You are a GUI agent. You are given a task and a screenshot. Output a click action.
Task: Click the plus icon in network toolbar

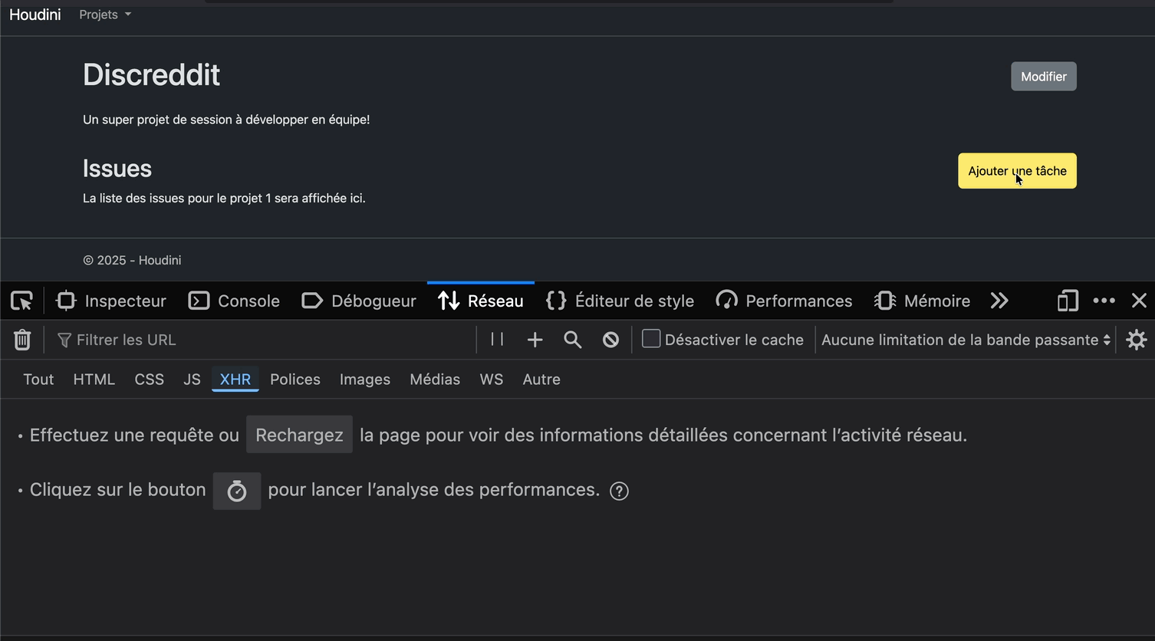point(535,340)
